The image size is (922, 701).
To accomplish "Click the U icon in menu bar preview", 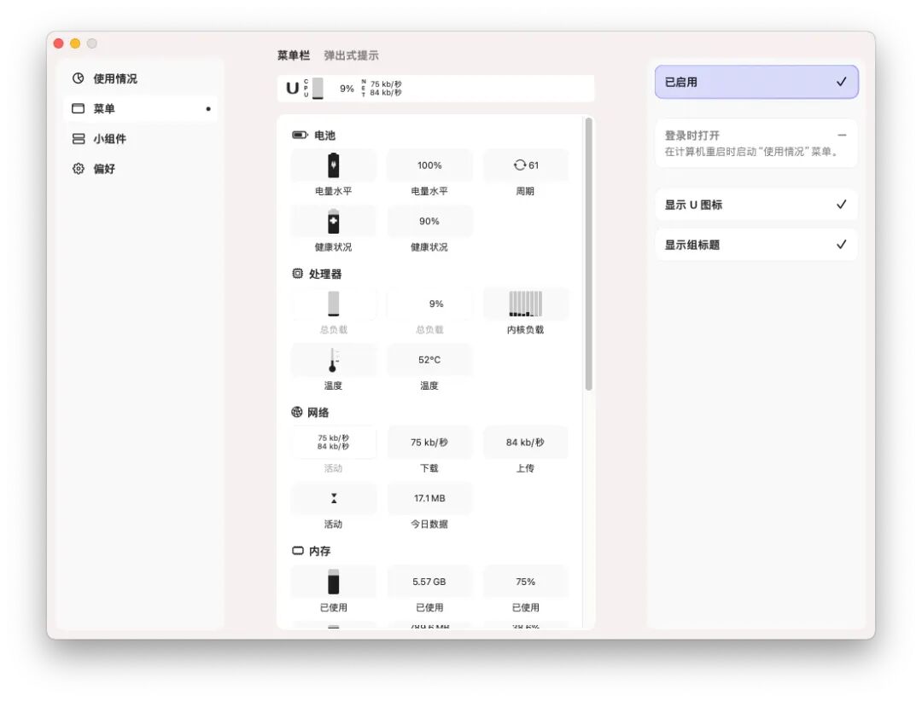I will coord(292,88).
